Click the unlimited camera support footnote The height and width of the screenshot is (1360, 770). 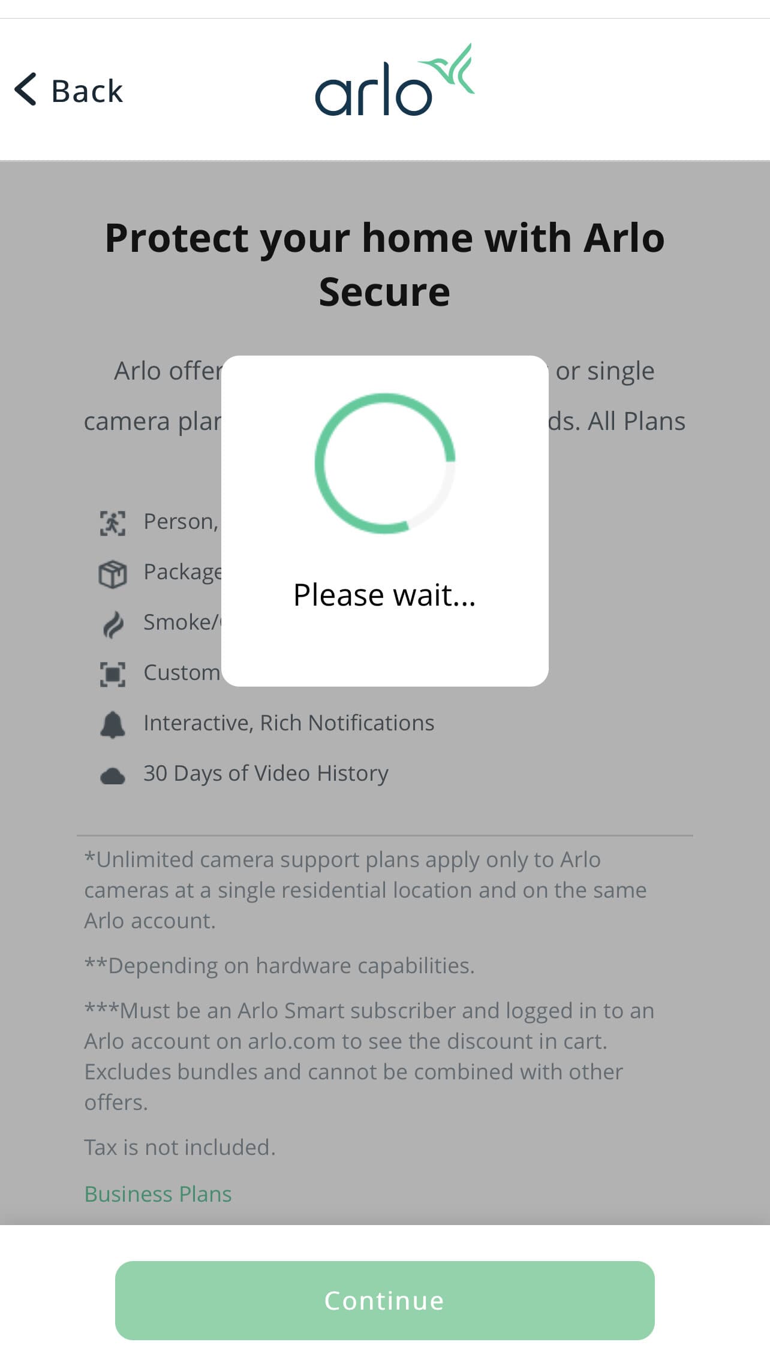point(365,890)
